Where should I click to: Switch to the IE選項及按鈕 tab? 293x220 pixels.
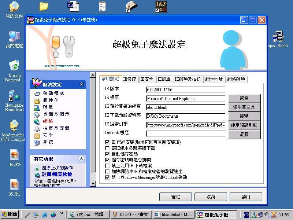coord(188,79)
